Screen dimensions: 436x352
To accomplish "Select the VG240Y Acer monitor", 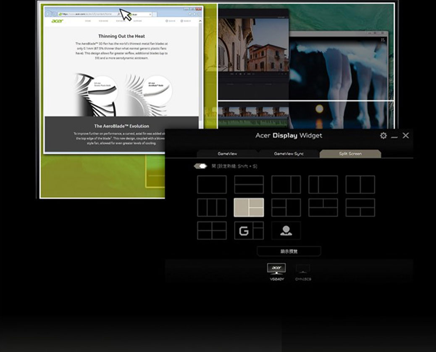I will click(x=276, y=271).
